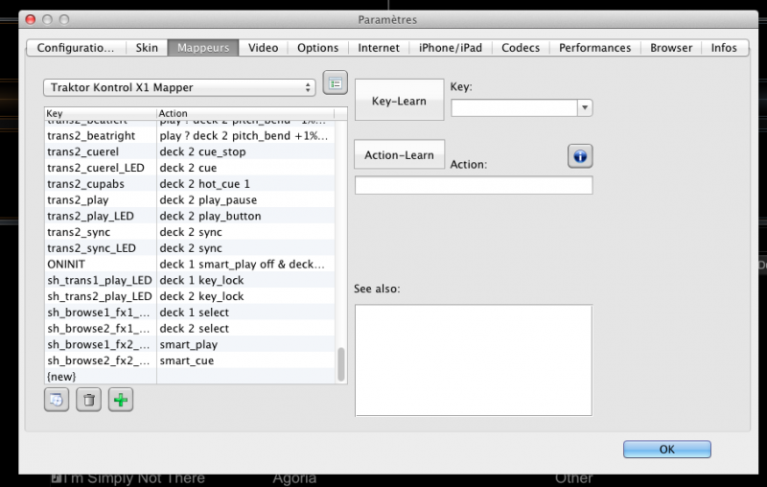
Task: Select the Codecs tab
Action: (521, 48)
